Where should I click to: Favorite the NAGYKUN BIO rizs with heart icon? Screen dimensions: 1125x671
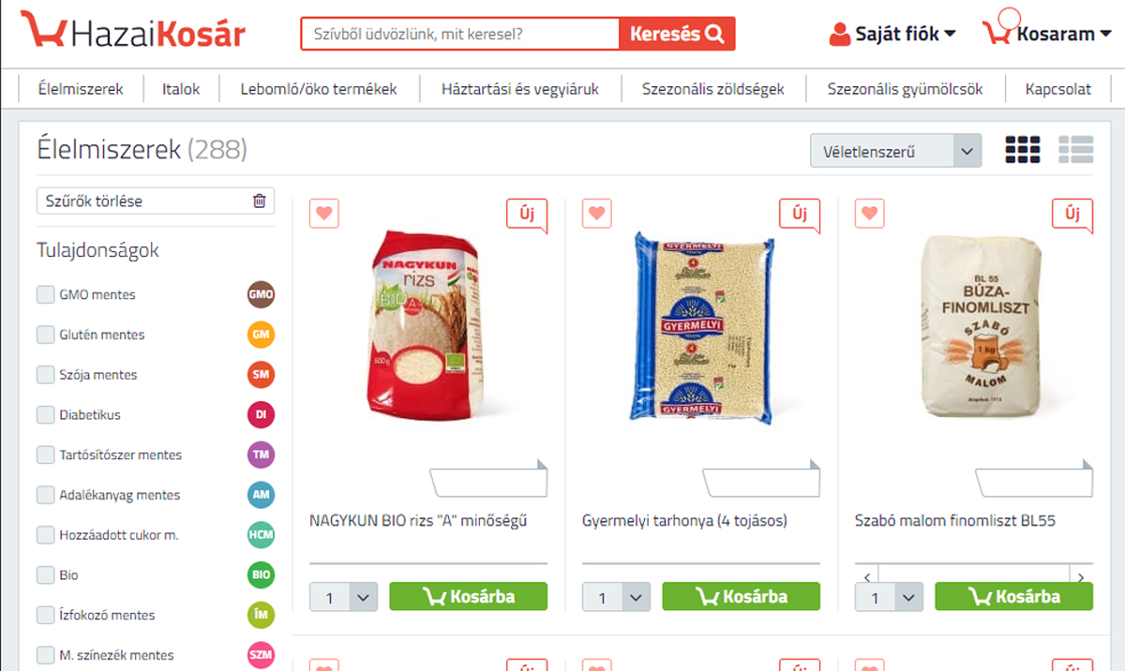(323, 214)
